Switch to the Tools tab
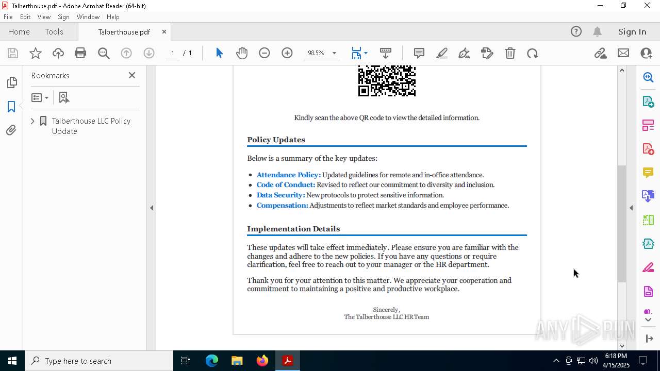The width and height of the screenshot is (660, 371). pyautogui.click(x=54, y=31)
